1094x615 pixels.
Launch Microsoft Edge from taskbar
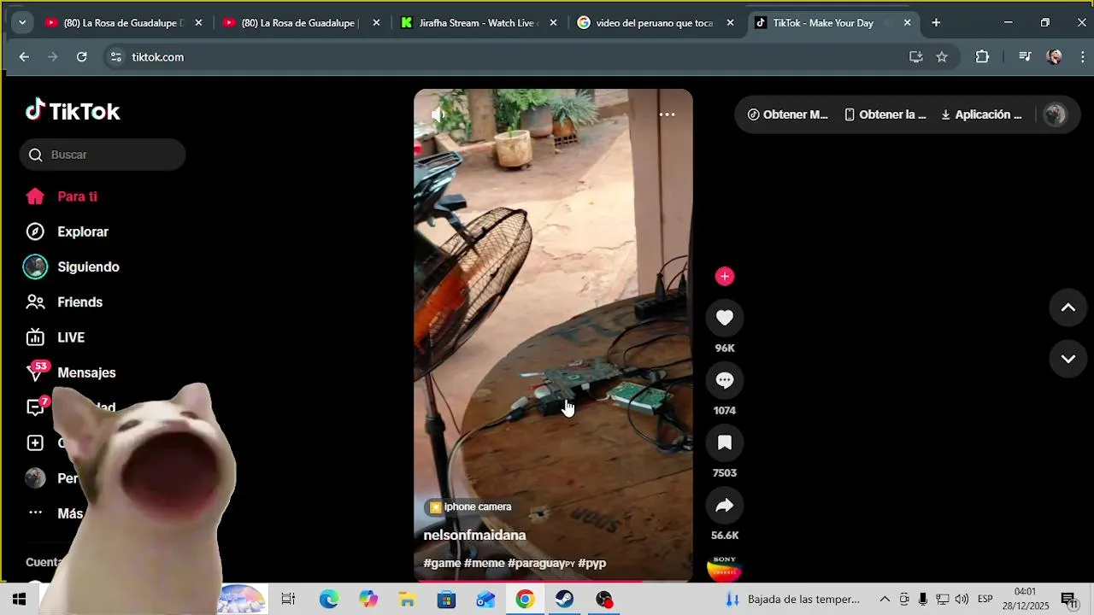pyautogui.click(x=329, y=600)
